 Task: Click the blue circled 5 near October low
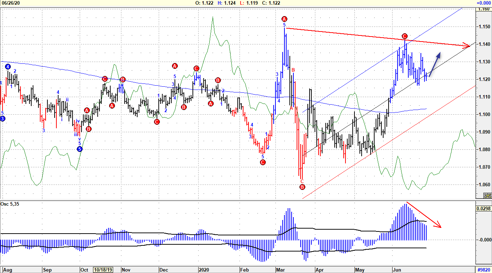coord(80,149)
